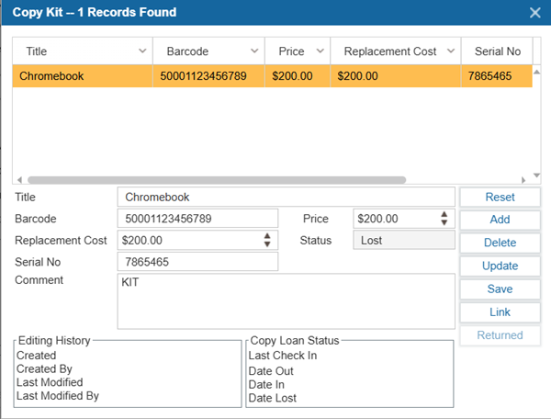Click inside the Comment text area

coord(286,300)
